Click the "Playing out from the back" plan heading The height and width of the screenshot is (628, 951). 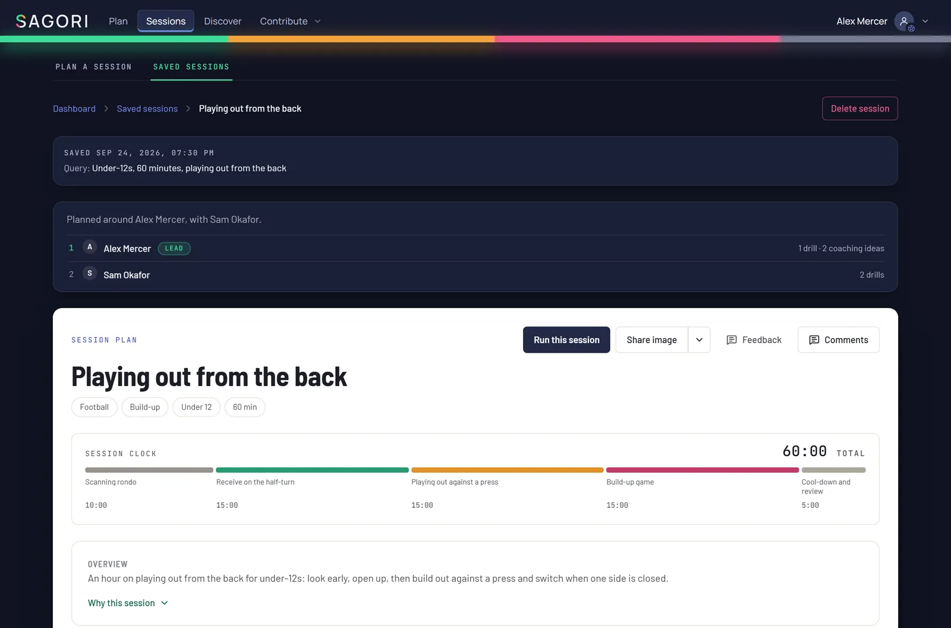pos(209,377)
